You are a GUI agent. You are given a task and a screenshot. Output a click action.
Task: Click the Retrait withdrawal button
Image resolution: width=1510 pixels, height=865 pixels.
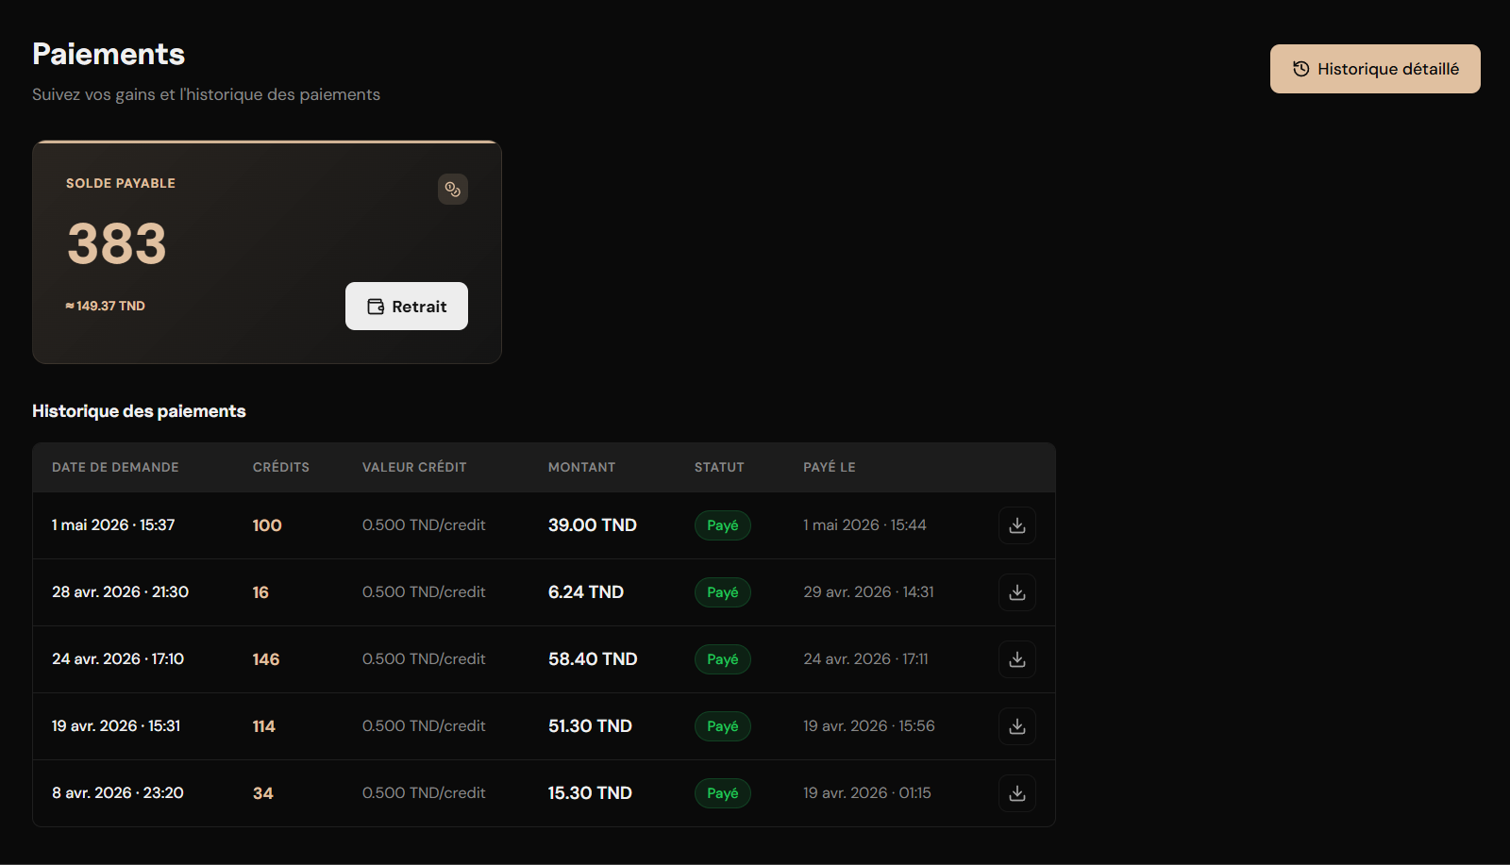coord(407,307)
